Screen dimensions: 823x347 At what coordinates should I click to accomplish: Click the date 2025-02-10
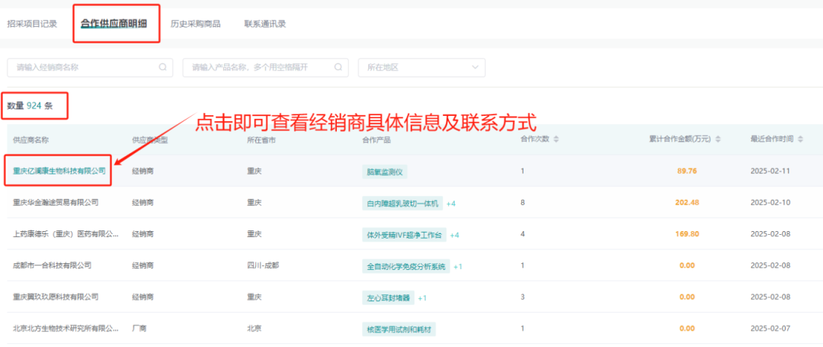[770, 202]
